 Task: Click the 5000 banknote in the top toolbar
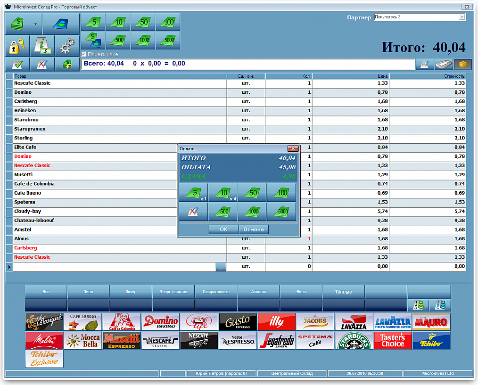point(168,40)
